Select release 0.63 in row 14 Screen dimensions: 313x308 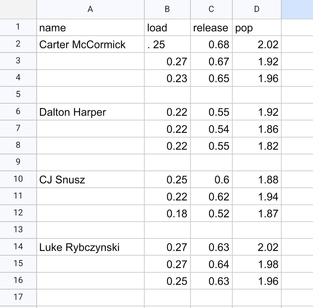211,247
